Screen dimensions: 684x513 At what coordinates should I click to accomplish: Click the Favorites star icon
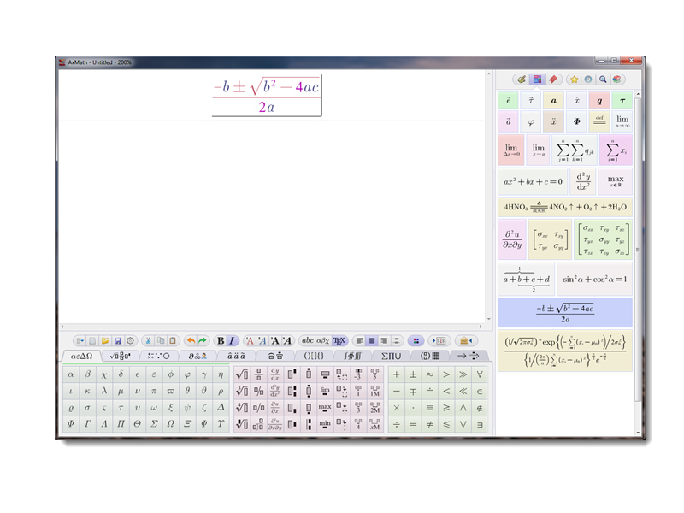point(575,76)
